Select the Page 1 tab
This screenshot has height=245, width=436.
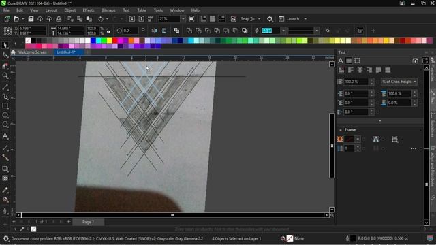click(88, 222)
